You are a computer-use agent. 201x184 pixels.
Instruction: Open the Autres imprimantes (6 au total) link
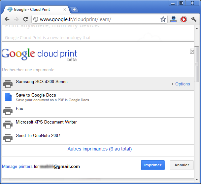(x=100, y=149)
